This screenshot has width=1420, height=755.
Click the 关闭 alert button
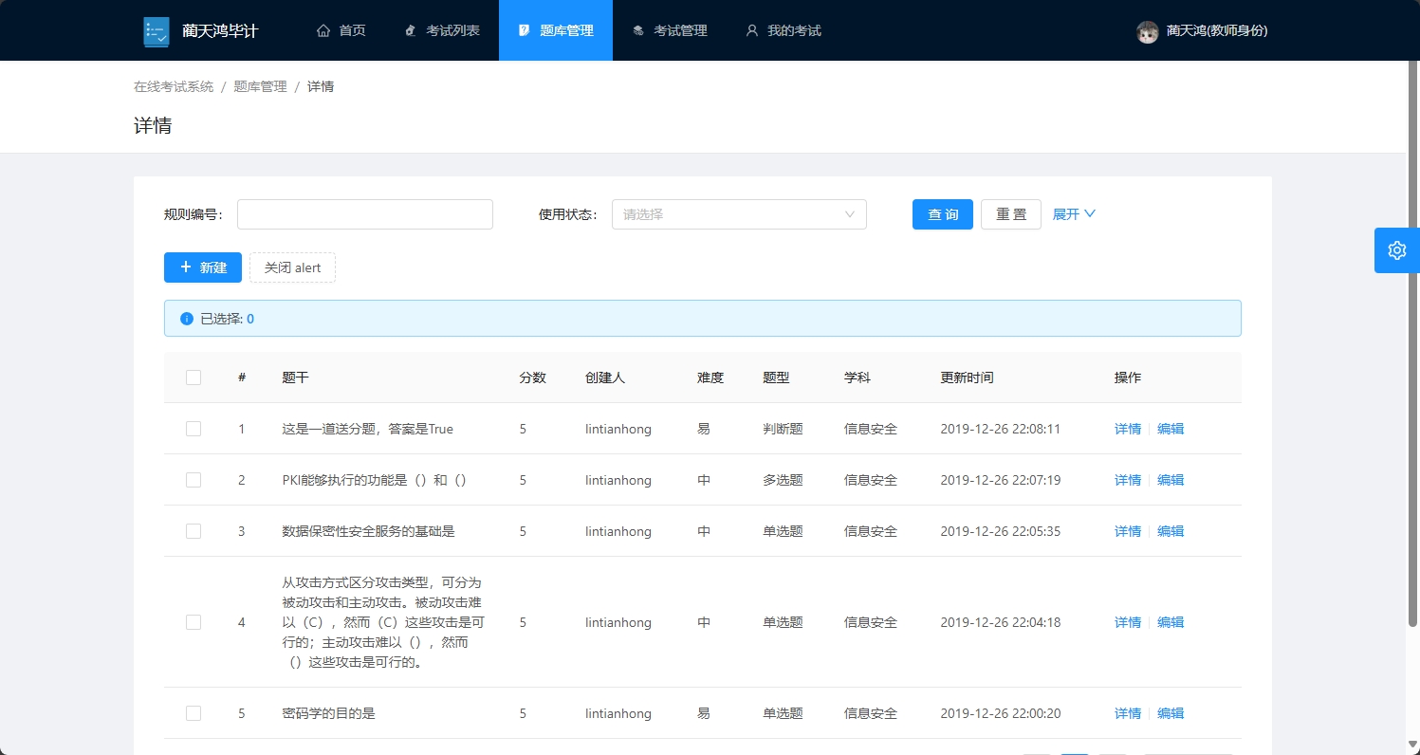[x=292, y=267]
